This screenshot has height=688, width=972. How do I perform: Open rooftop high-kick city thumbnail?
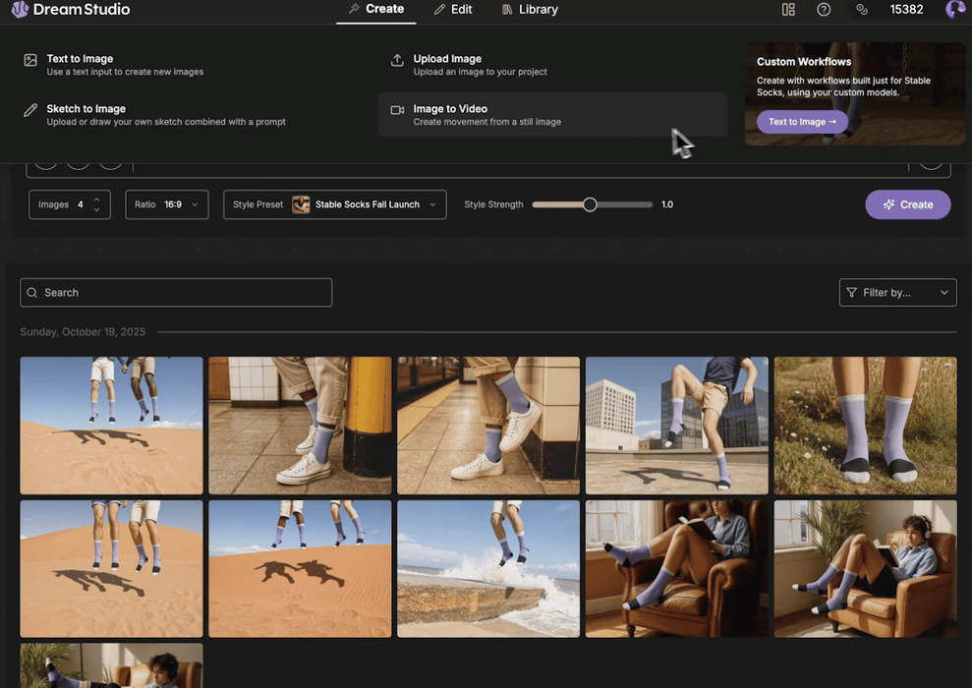point(677,426)
